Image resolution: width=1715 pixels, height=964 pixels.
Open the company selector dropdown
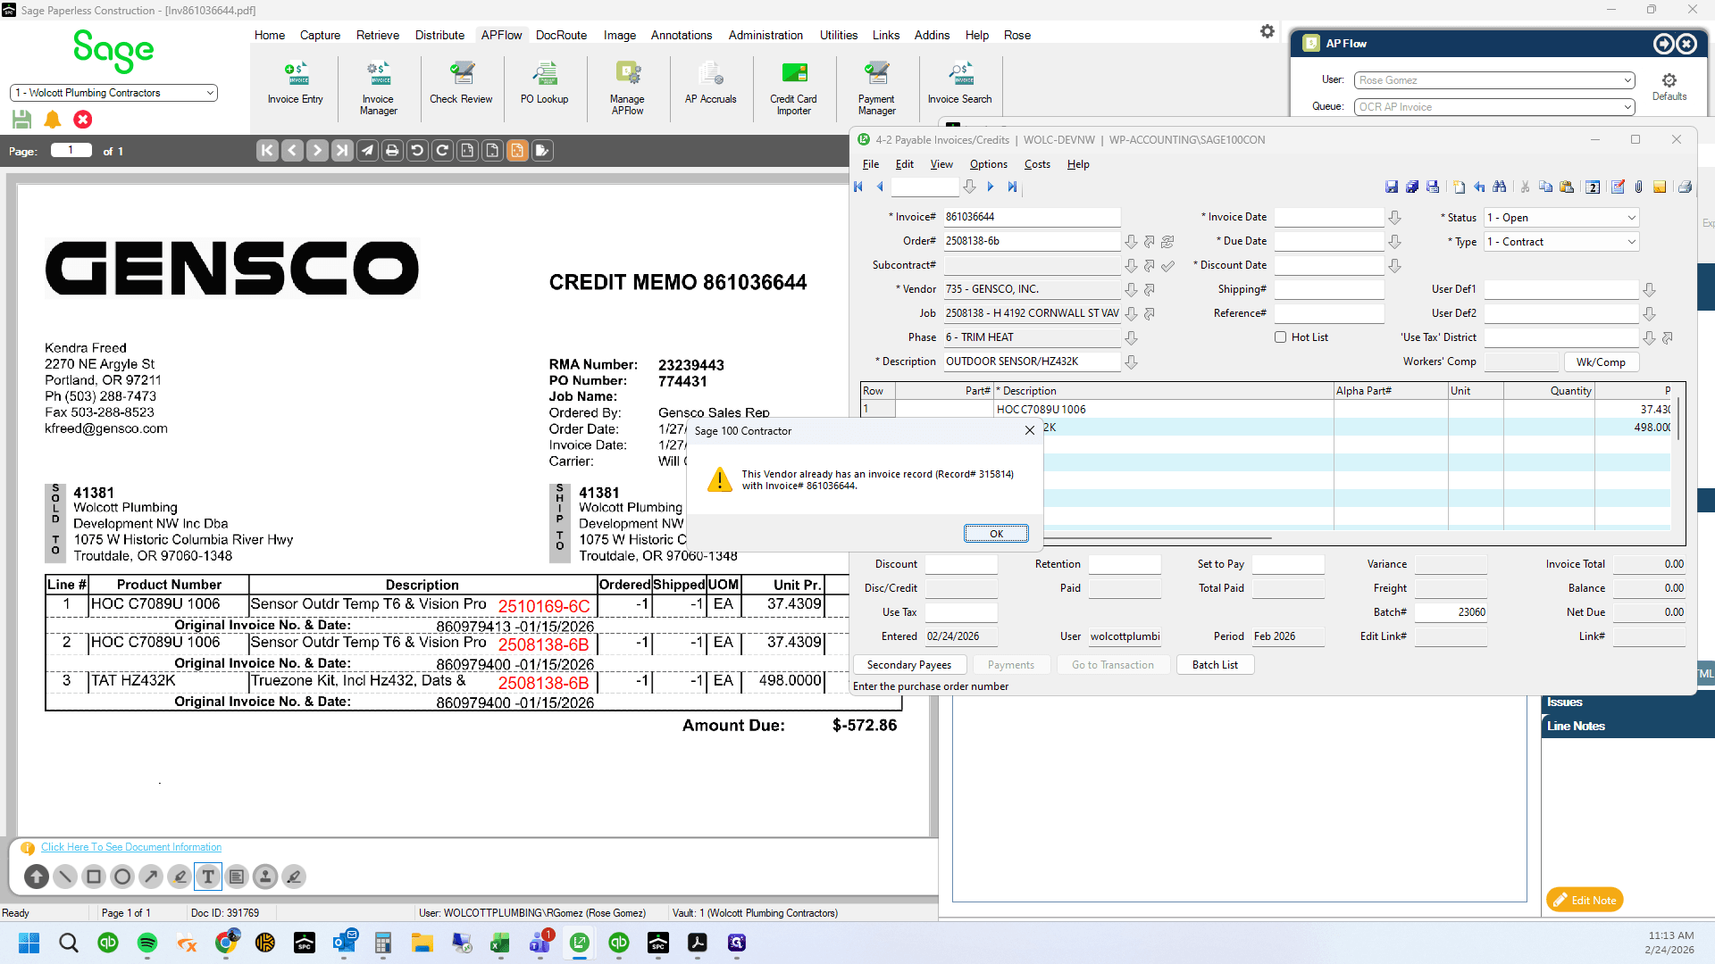(x=113, y=93)
